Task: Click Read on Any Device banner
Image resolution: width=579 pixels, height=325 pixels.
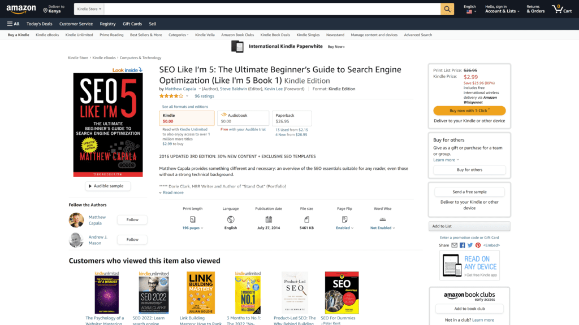Action: point(469,265)
